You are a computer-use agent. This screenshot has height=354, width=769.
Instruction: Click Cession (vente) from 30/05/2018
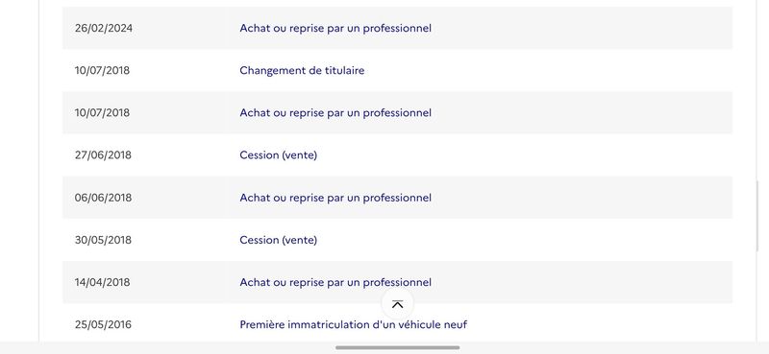[x=279, y=240]
